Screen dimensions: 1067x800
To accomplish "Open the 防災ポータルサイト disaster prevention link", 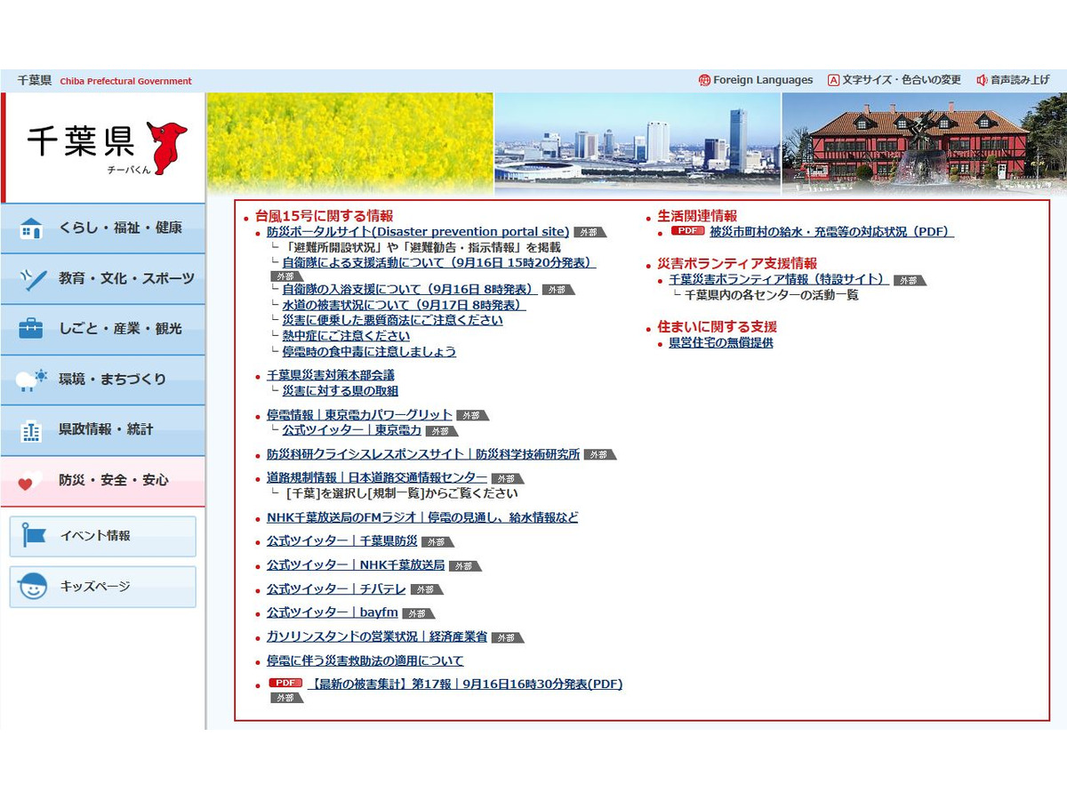I will pos(418,232).
